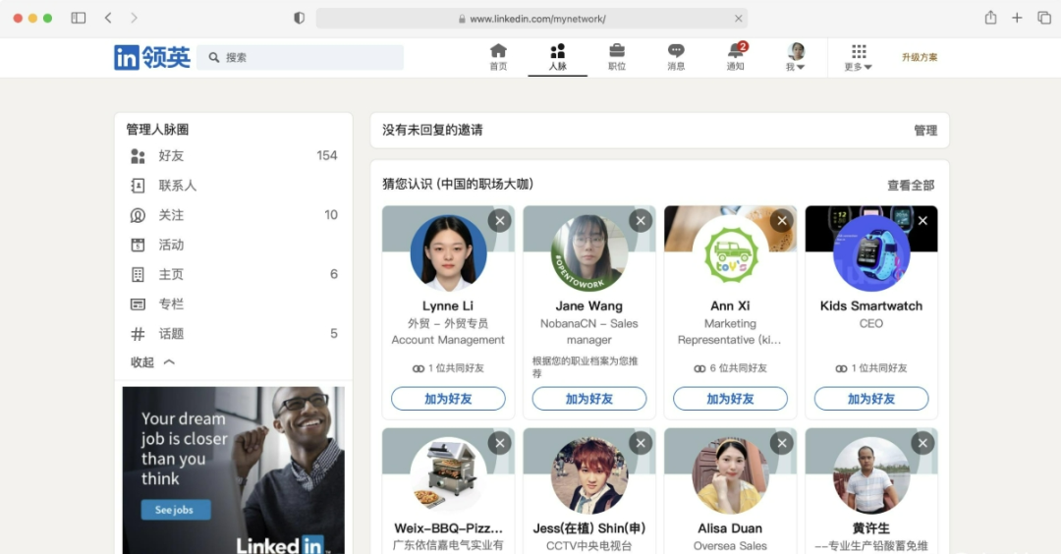1061x554 pixels.
Task: Open 关注 following list
Action: [x=234, y=215]
